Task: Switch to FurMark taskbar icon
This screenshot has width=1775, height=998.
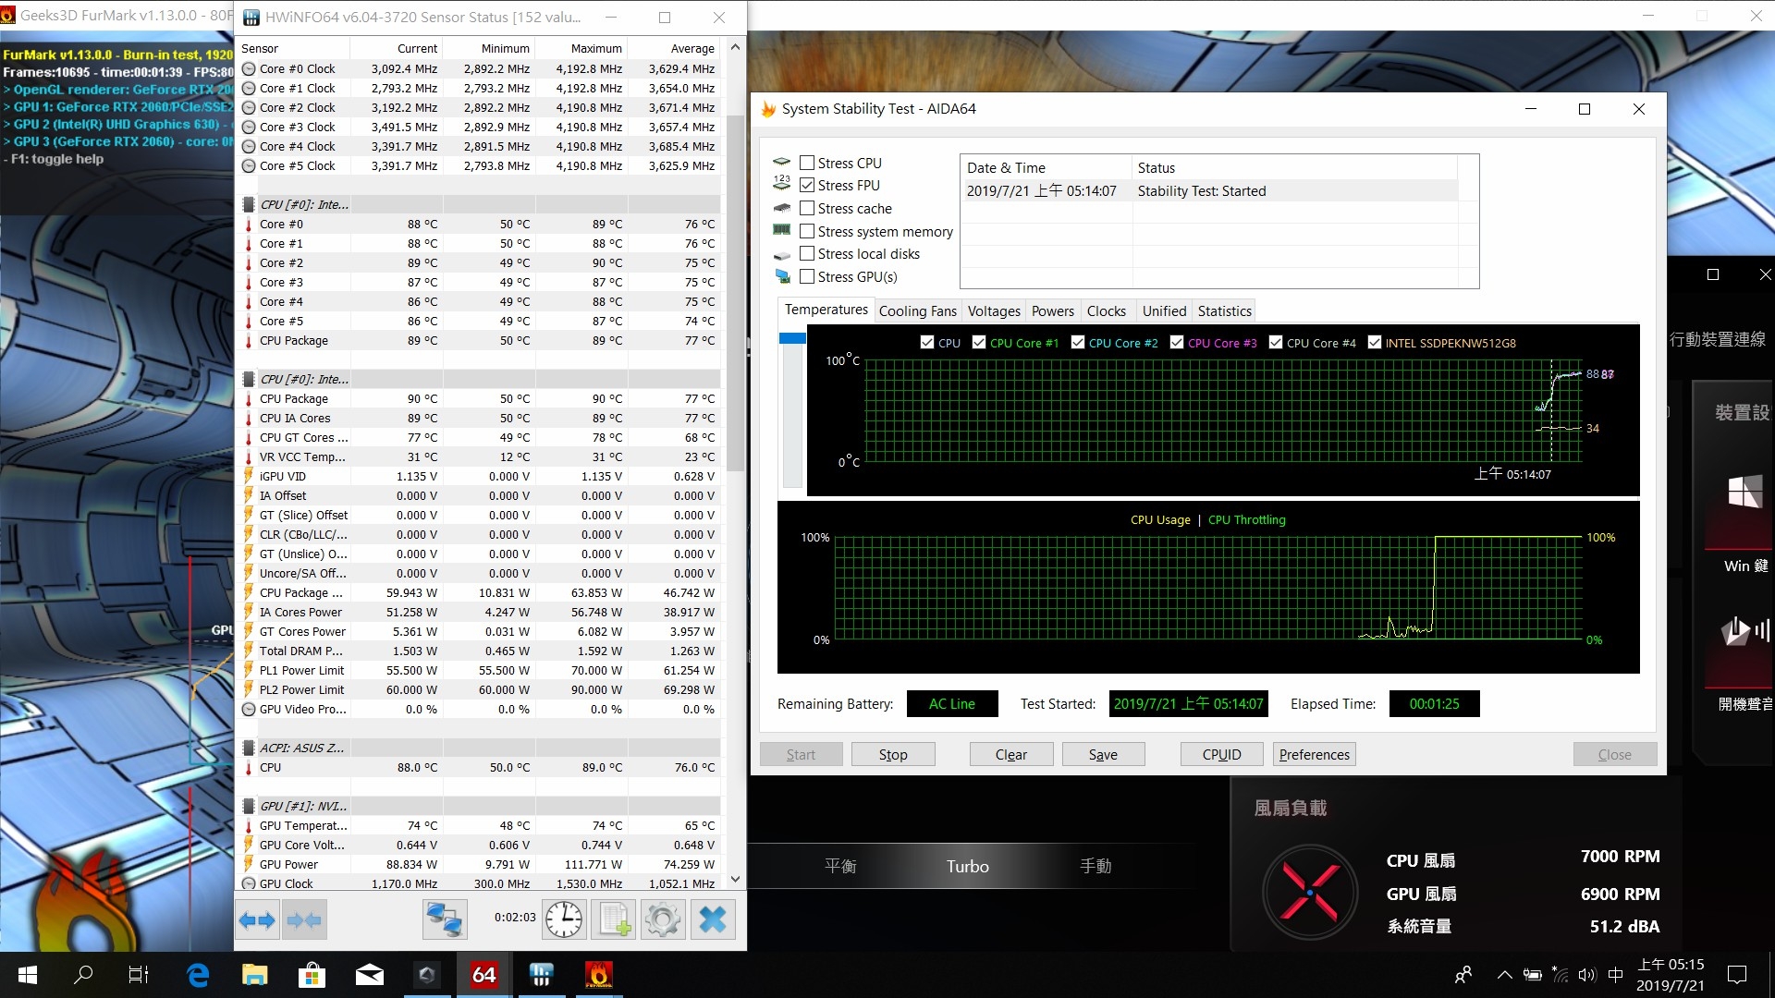Action: [x=599, y=975]
